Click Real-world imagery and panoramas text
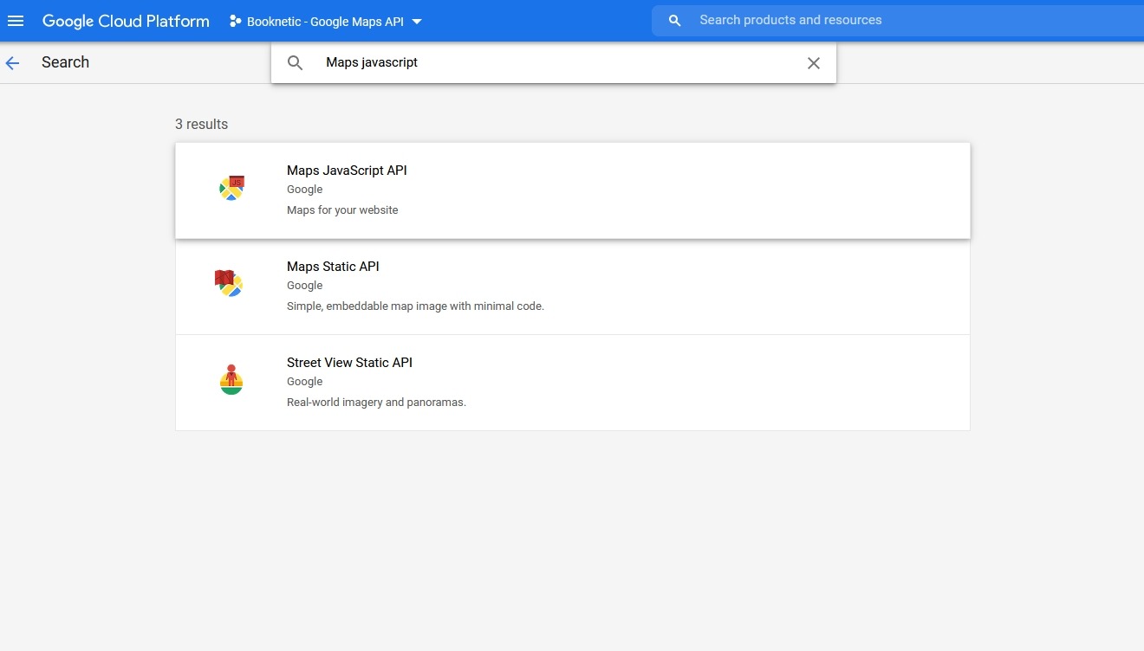Screen dimensions: 1144x651 pyautogui.click(x=376, y=402)
